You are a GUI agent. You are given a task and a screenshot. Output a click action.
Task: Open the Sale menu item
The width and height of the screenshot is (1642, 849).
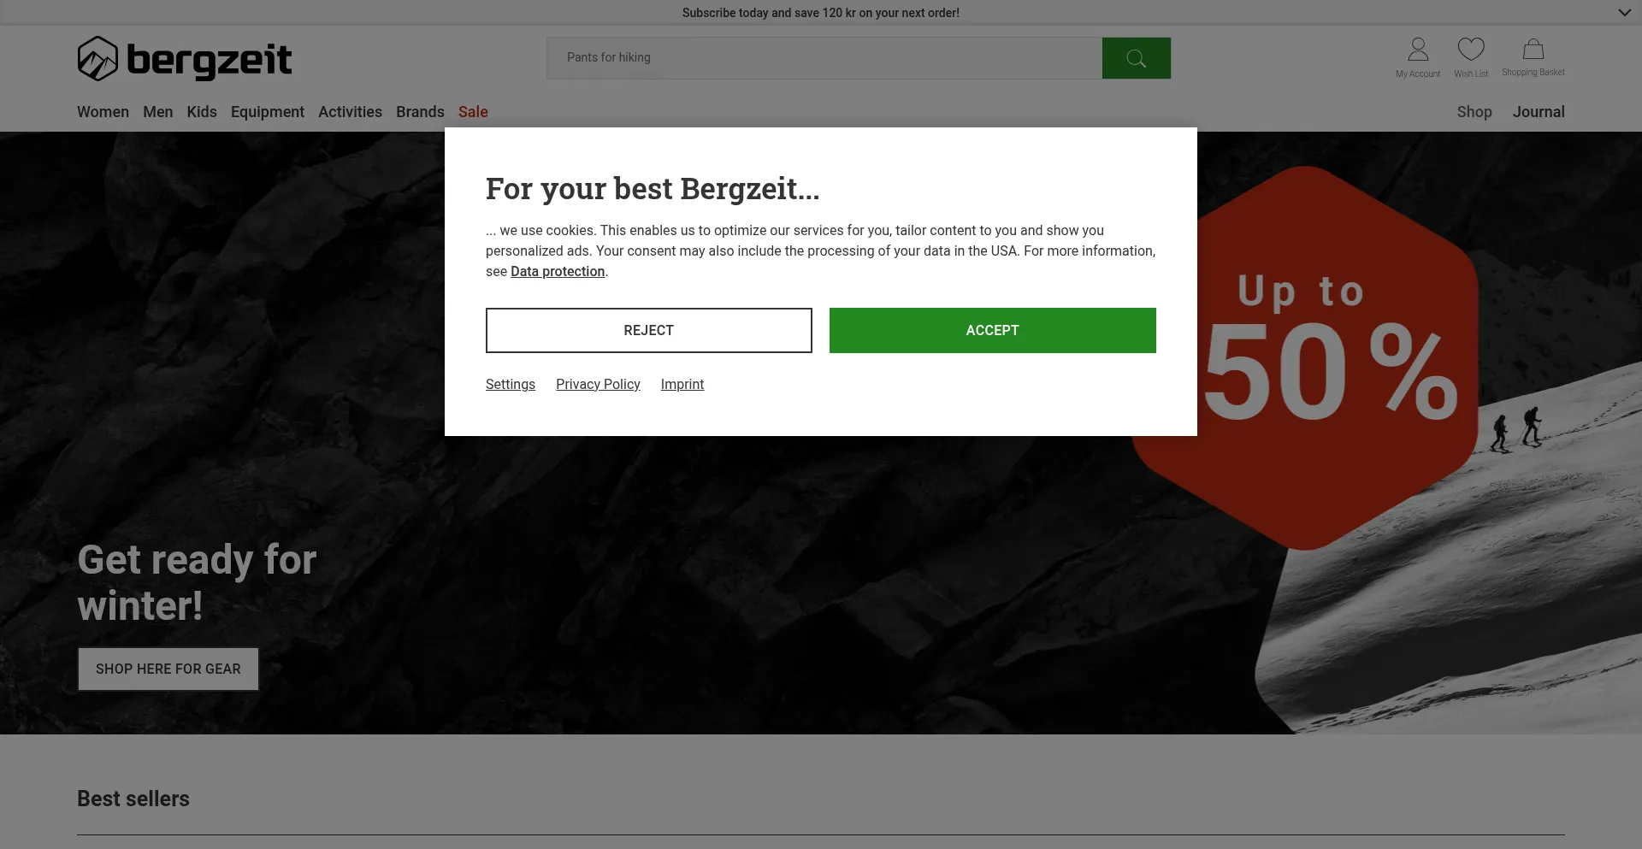pyautogui.click(x=473, y=112)
